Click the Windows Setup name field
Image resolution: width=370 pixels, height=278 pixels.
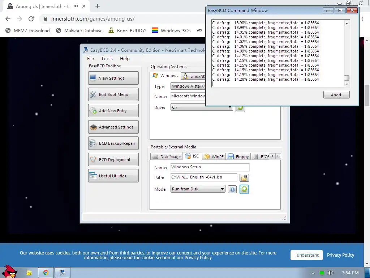pos(210,167)
